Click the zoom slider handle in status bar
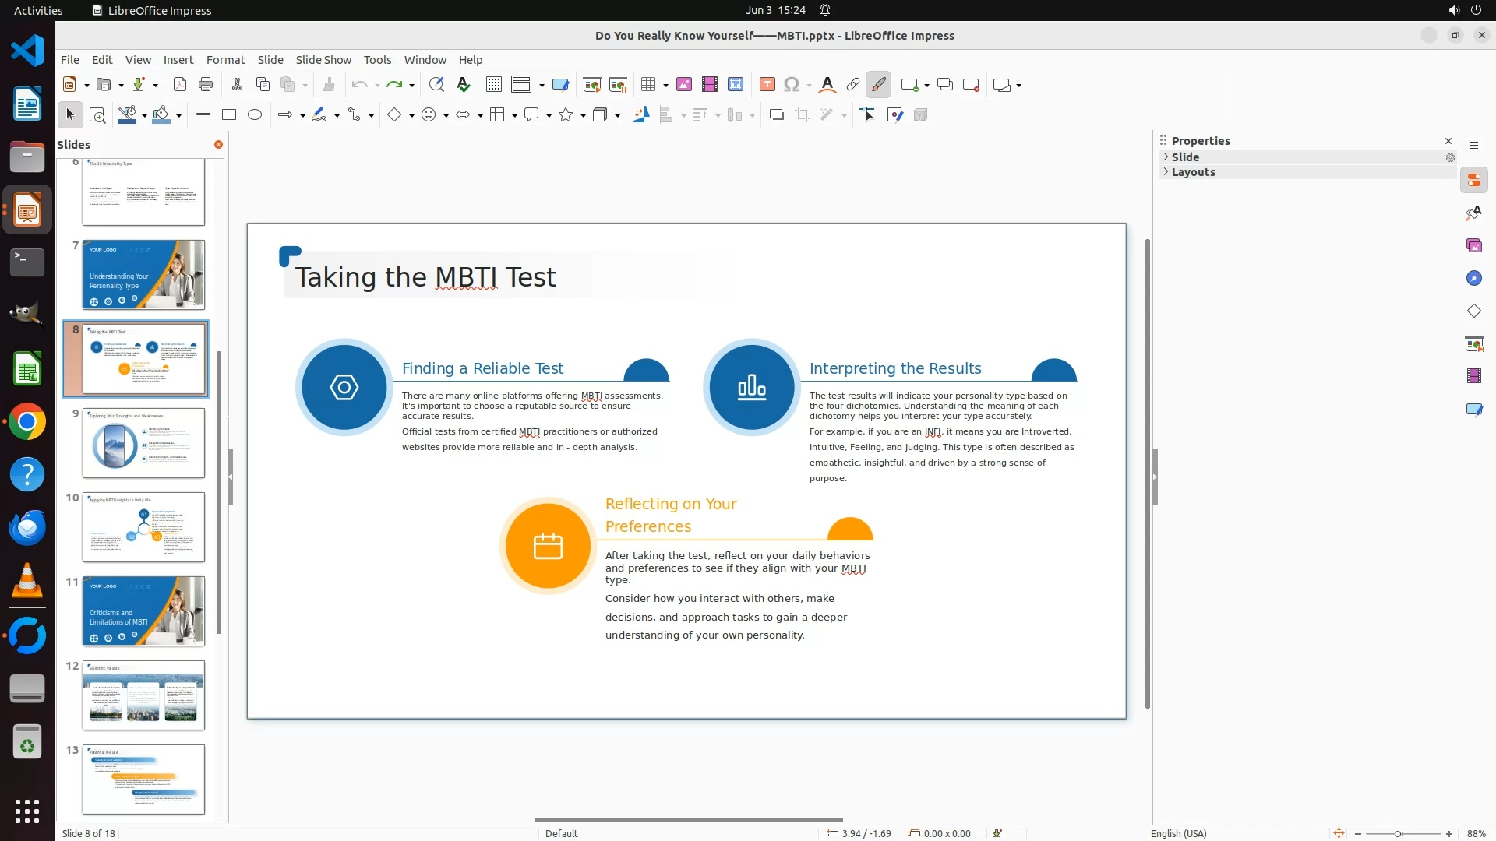 point(1398,834)
